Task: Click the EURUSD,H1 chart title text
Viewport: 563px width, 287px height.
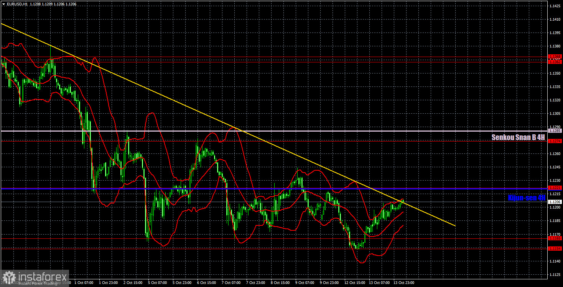Action: point(17,3)
